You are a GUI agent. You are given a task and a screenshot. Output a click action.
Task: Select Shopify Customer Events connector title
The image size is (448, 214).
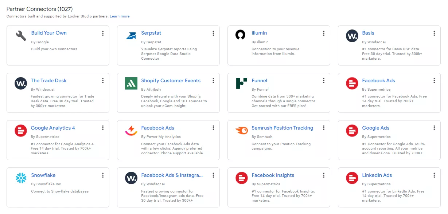pyautogui.click(x=171, y=80)
